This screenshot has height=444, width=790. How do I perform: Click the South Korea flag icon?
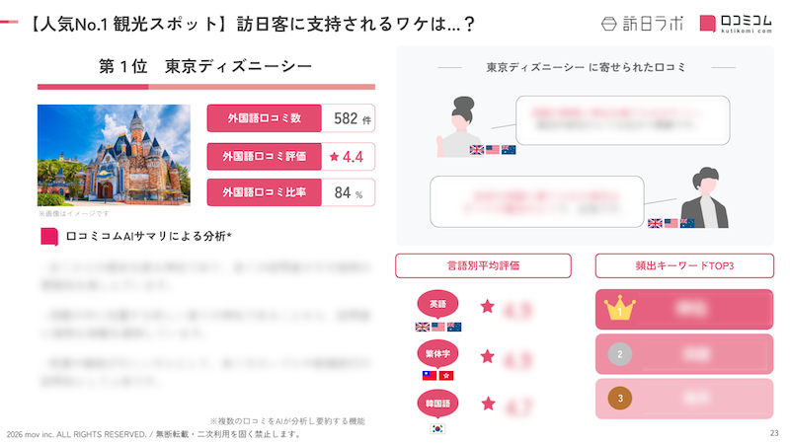pyautogui.click(x=437, y=428)
